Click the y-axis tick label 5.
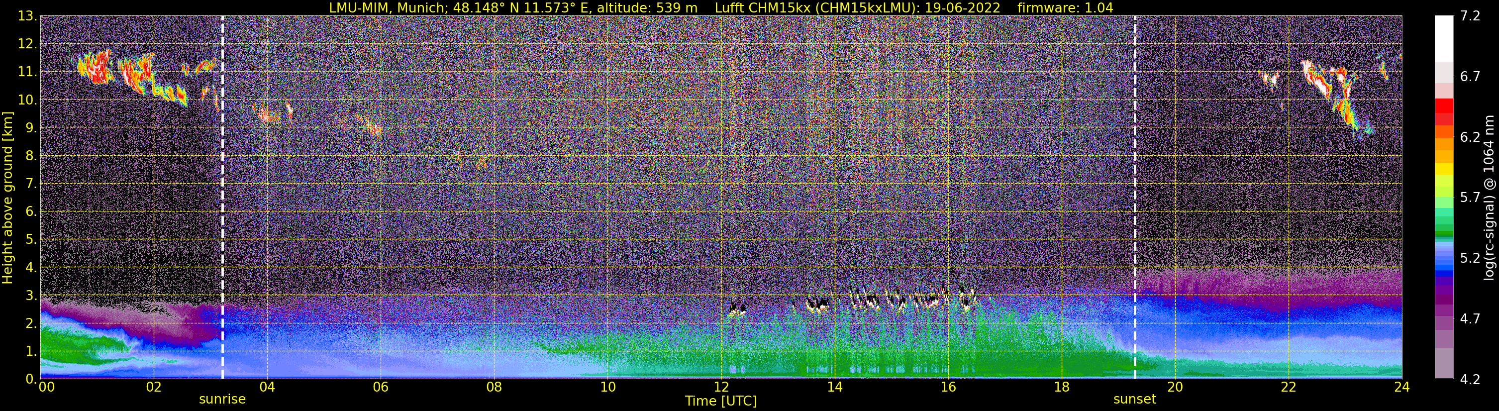 [31, 240]
